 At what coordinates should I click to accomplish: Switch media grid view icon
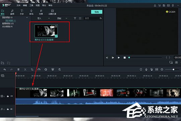(x=80, y=18)
